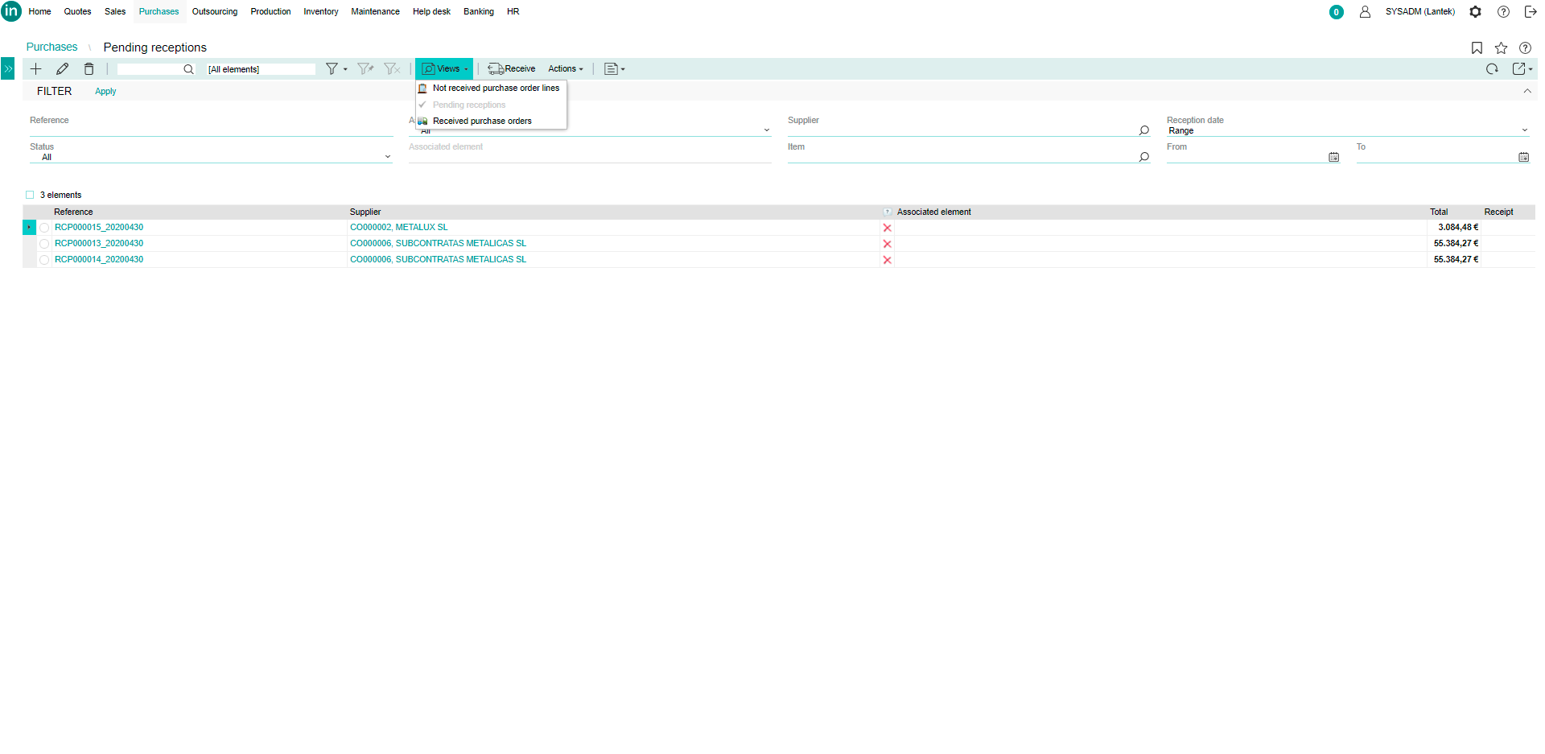Open reference link RCP000015_20200430
The width and height of the screenshot is (1545, 754).
coord(99,228)
